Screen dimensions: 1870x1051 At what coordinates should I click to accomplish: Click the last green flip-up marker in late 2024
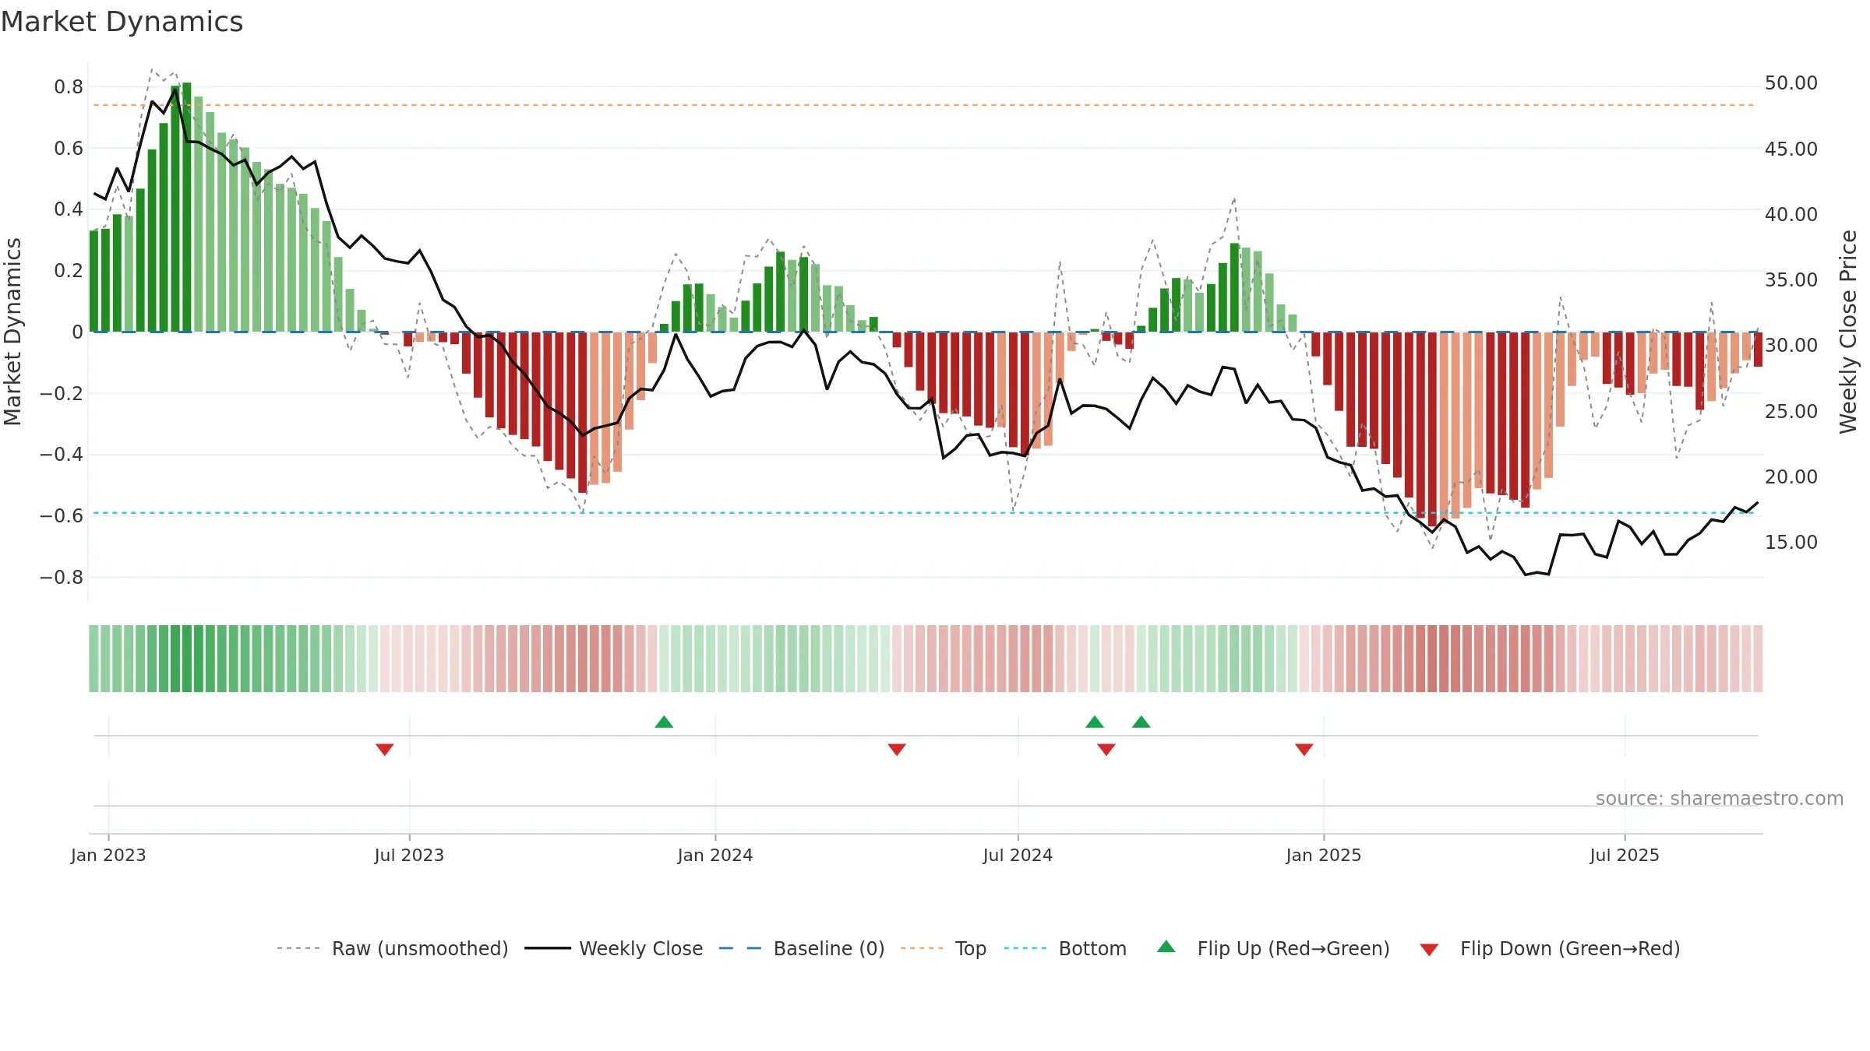(1141, 722)
